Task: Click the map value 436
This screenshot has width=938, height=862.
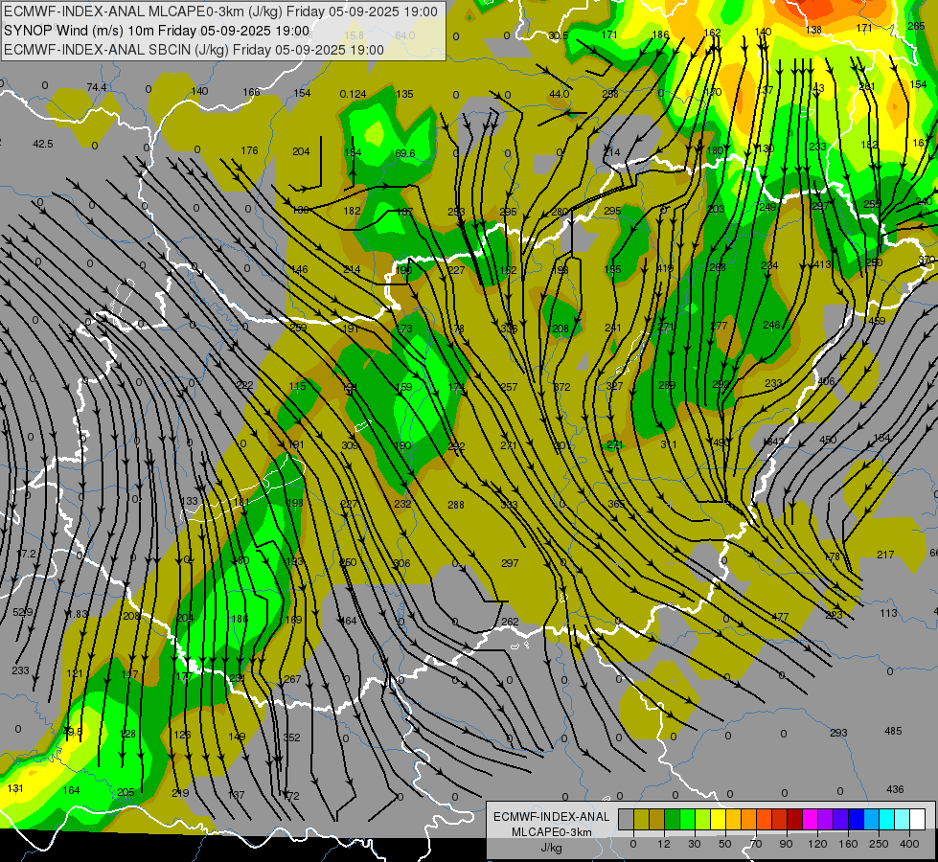Action: tap(895, 789)
